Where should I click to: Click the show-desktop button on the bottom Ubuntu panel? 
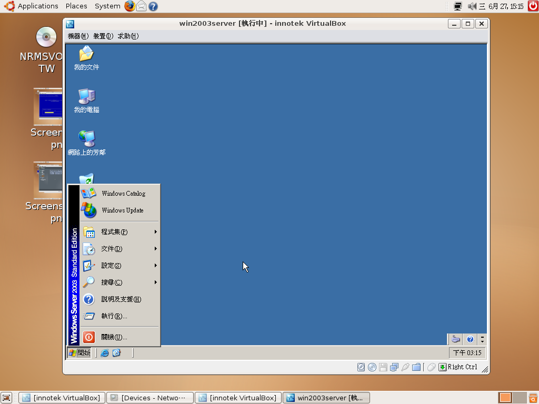point(6,398)
